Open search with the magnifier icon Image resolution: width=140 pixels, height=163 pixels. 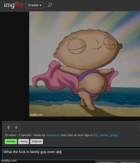click(x=50, y=5)
